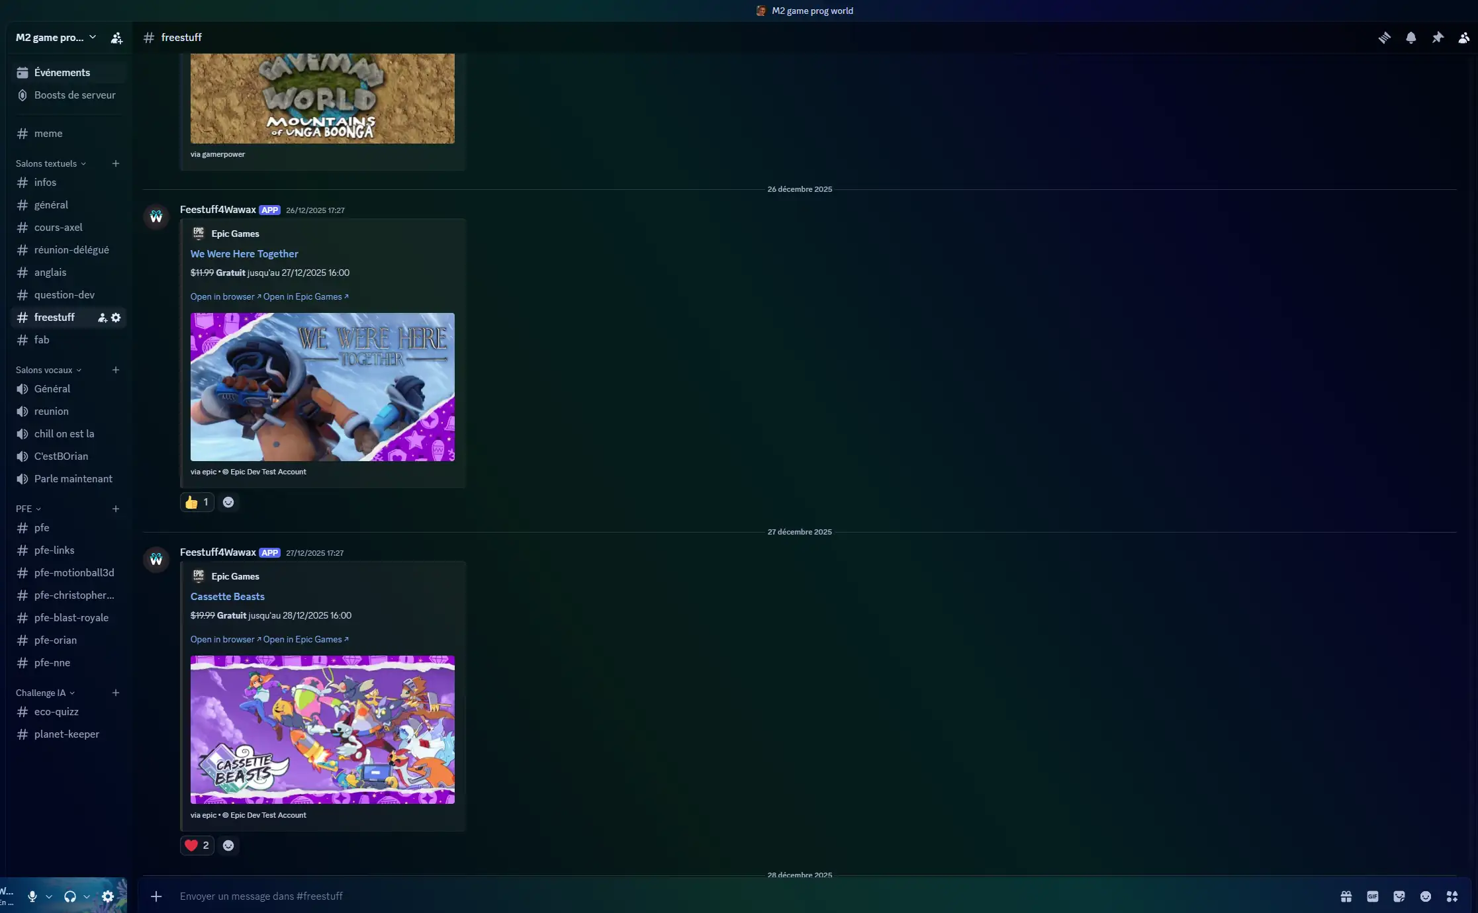Screen dimensions: 1478x913
Task: Click the notification bell icon
Action: pyautogui.click(x=1410, y=38)
